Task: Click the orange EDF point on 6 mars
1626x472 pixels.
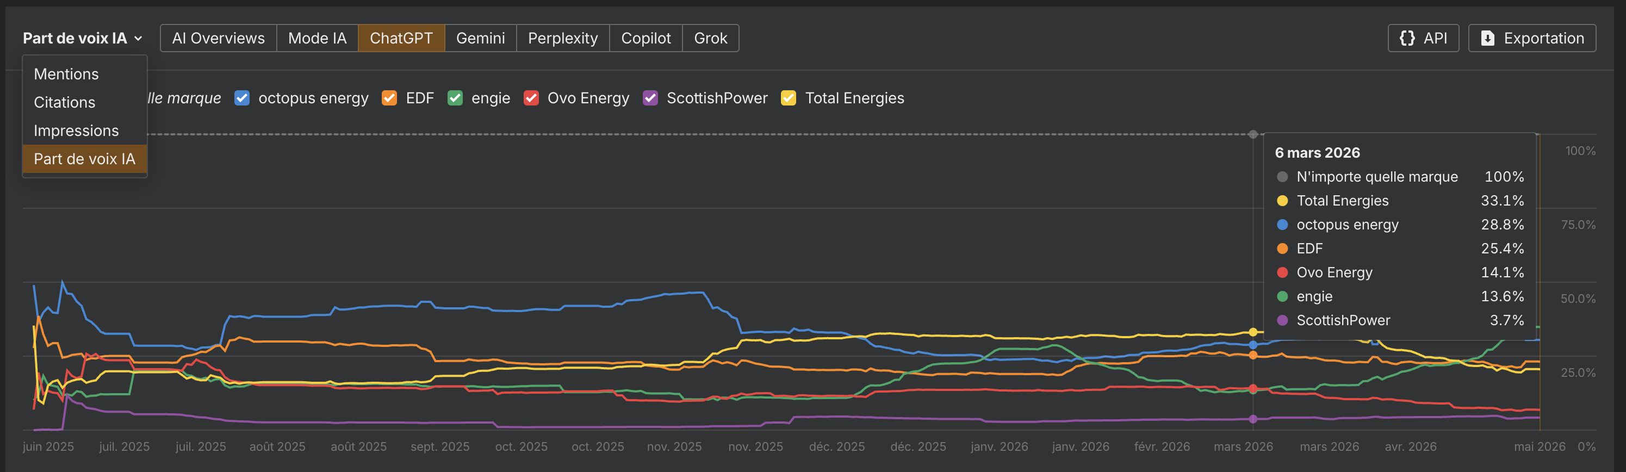Action: click(1253, 355)
